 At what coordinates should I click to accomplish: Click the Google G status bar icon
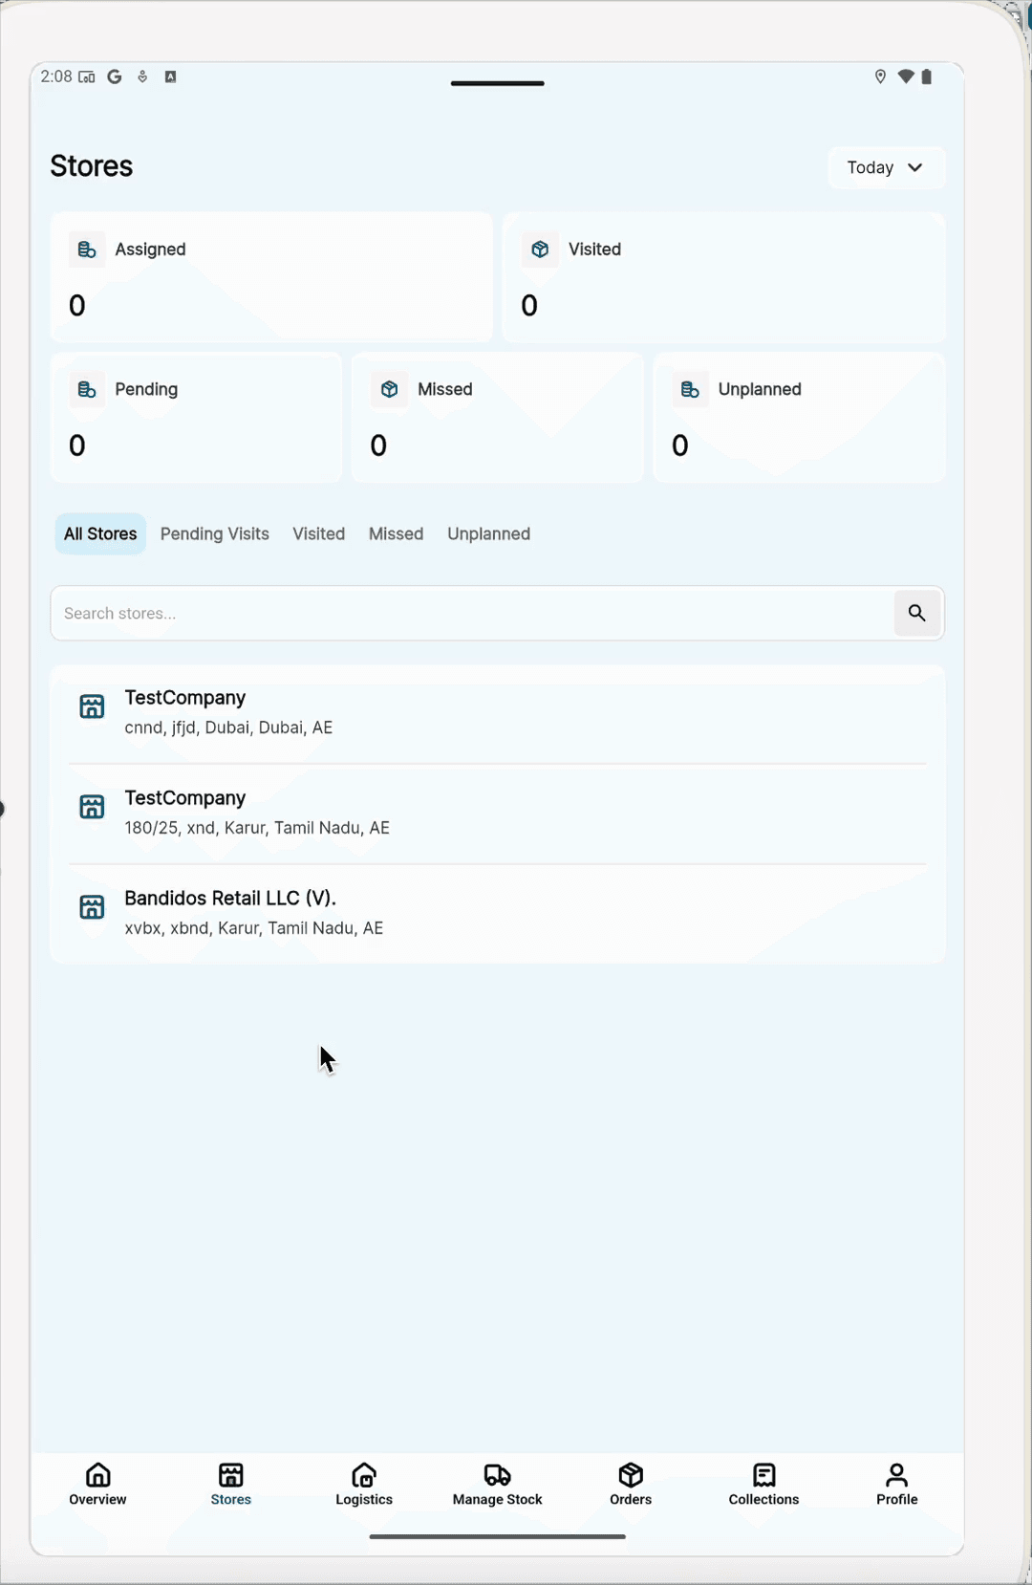tap(115, 76)
